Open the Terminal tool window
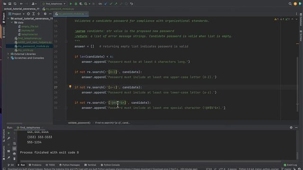 pyautogui.click(x=90, y=165)
